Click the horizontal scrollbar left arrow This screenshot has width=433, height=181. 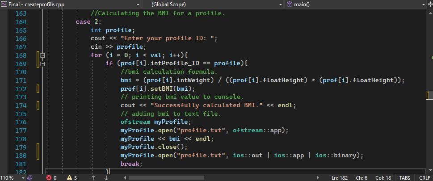click(125, 178)
